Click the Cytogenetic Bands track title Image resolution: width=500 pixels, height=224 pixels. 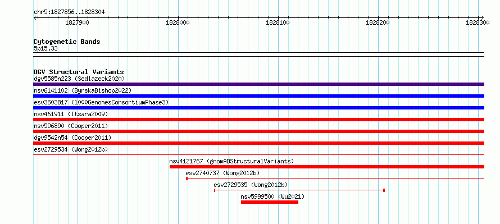point(67,42)
